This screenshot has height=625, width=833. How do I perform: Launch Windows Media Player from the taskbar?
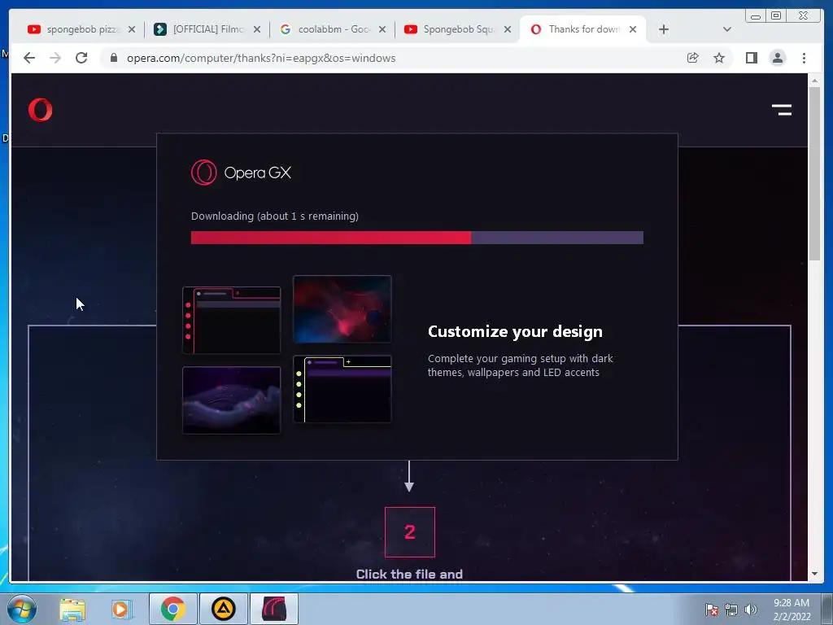(121, 609)
